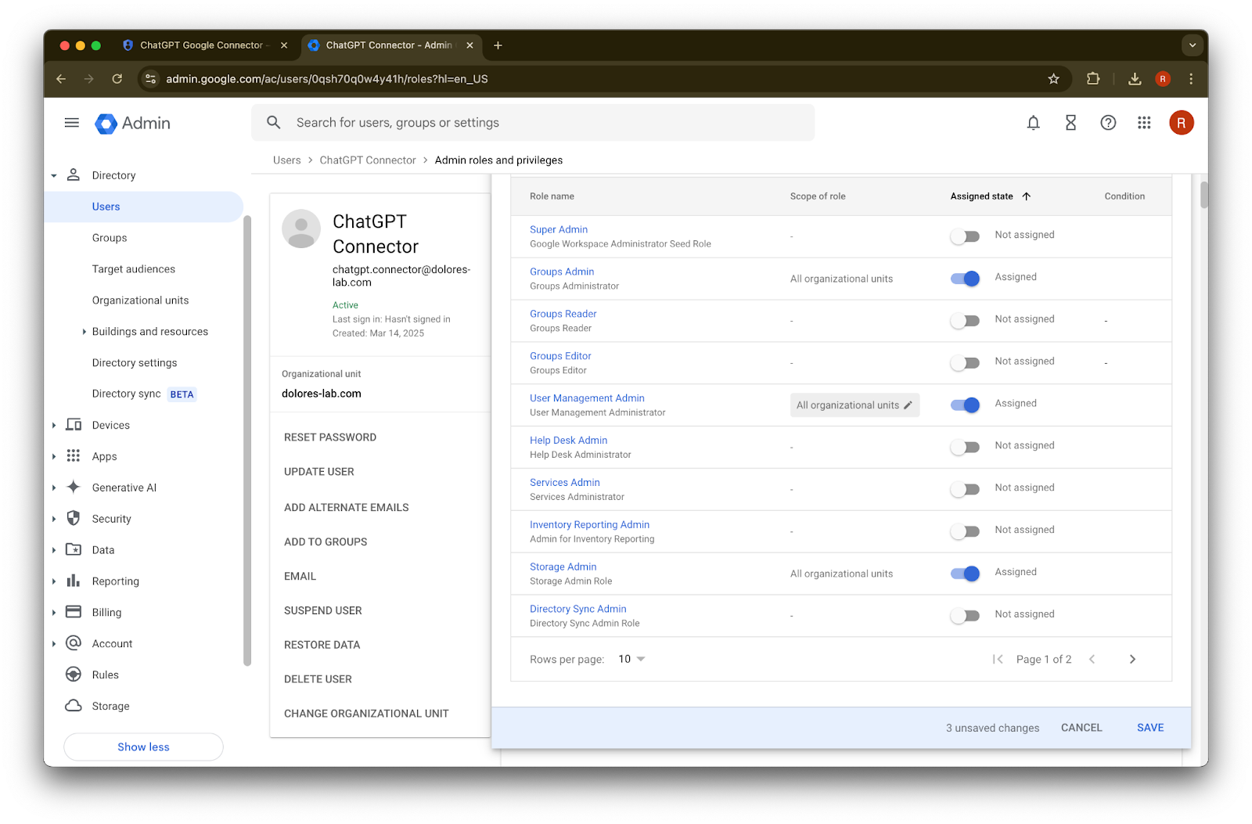Open the Rows per page dropdown
Viewport: 1252px width, 824px height.
pos(631,660)
